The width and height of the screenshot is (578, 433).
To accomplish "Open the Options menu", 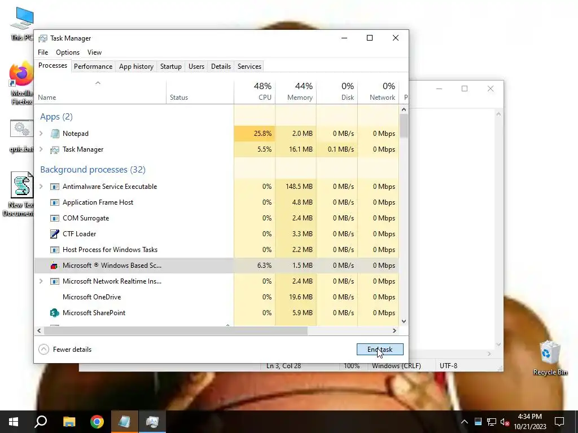I will click(x=68, y=52).
